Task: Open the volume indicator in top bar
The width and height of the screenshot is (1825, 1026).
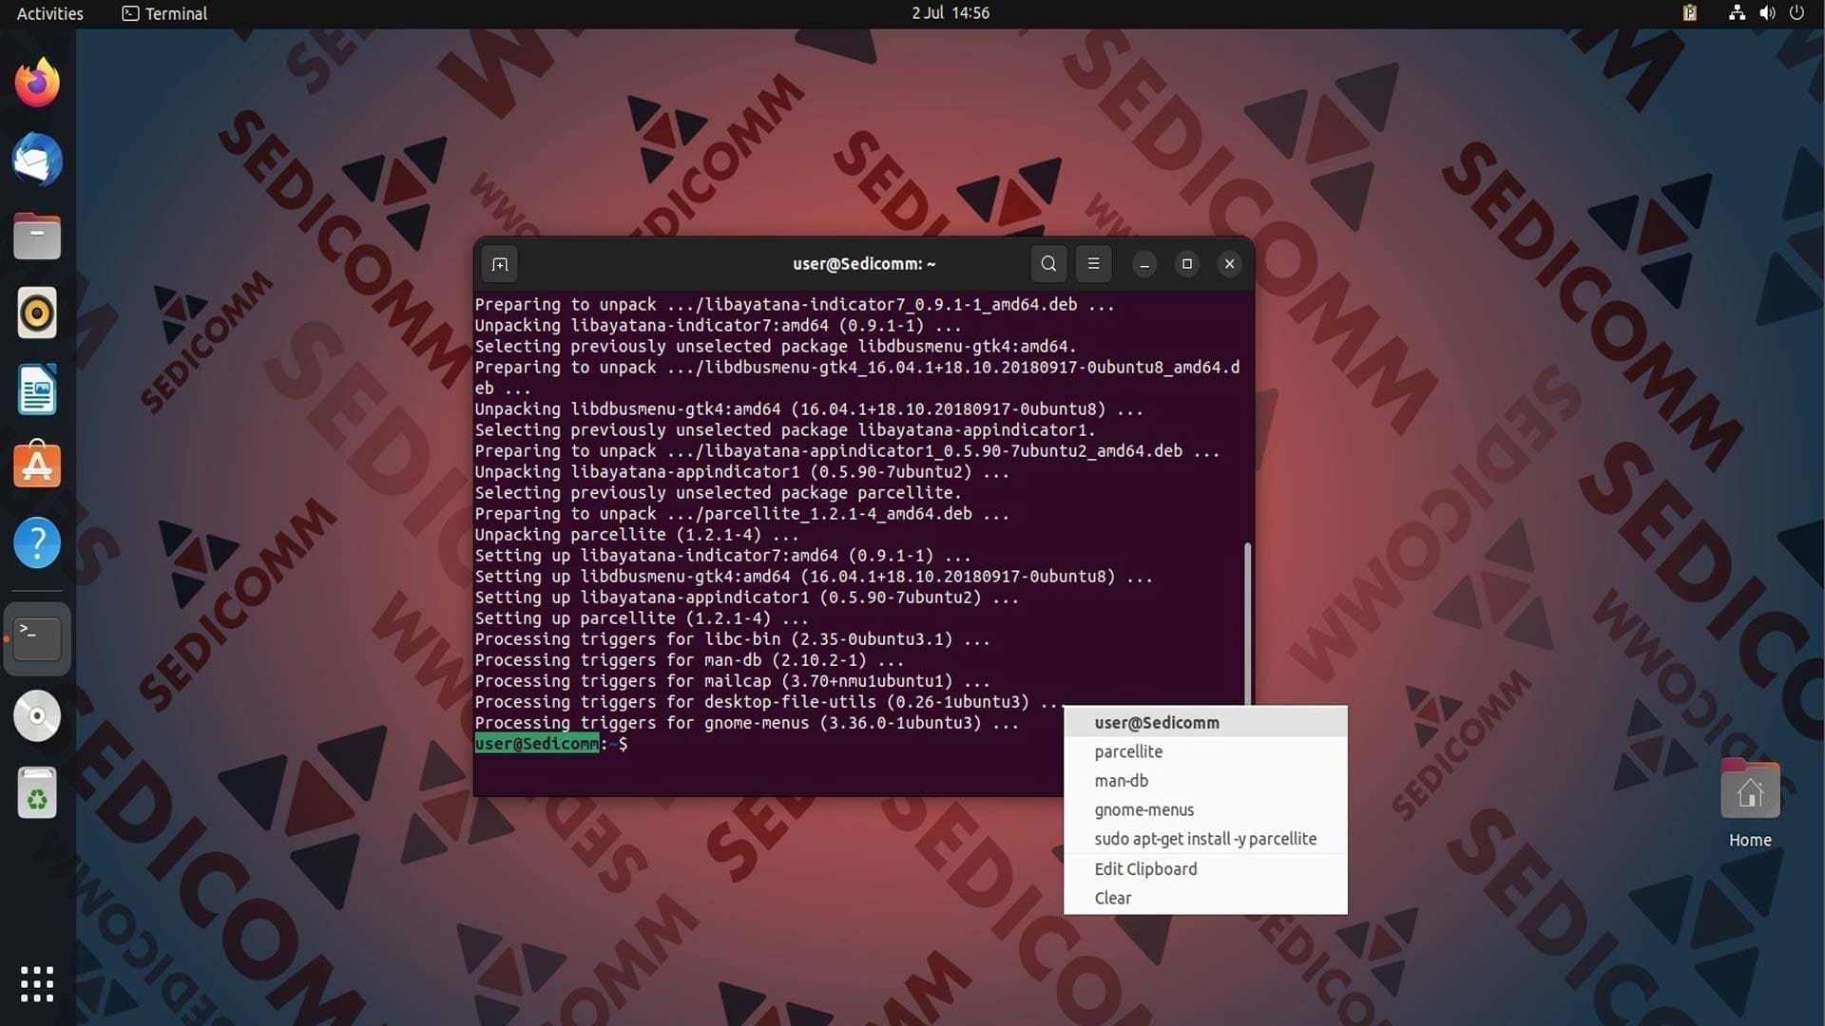Action: point(1767,13)
